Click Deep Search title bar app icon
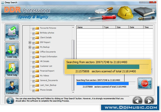161x112 pixels. 3,3
